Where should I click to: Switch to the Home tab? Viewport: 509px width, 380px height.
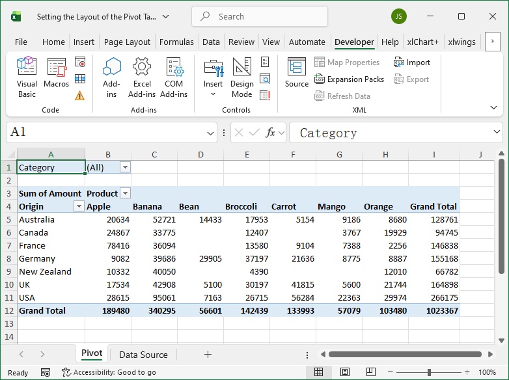coord(53,42)
